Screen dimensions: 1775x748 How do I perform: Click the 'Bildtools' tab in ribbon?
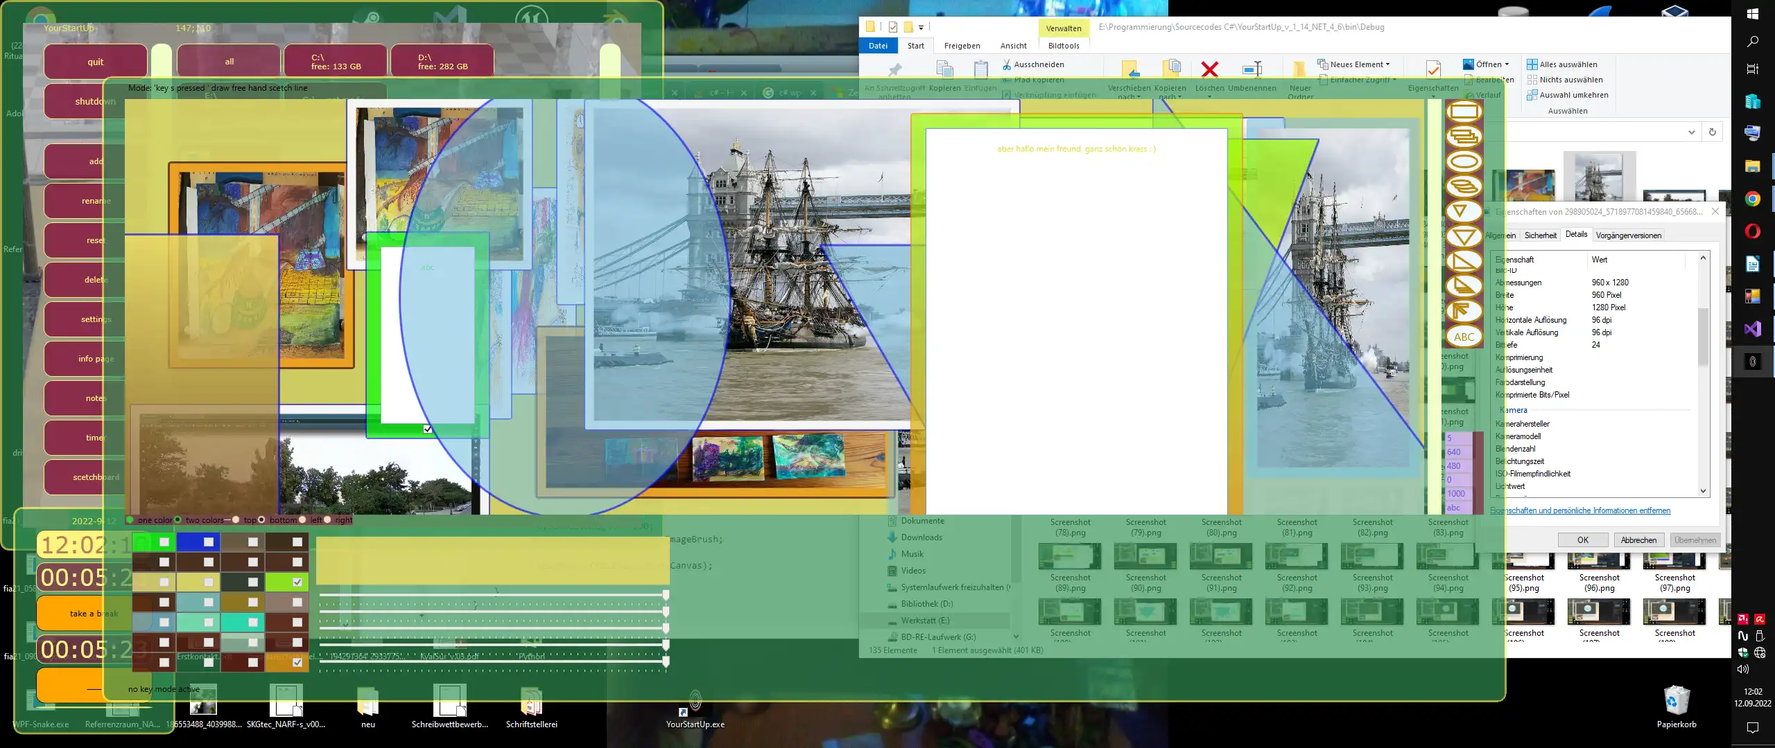(1063, 45)
